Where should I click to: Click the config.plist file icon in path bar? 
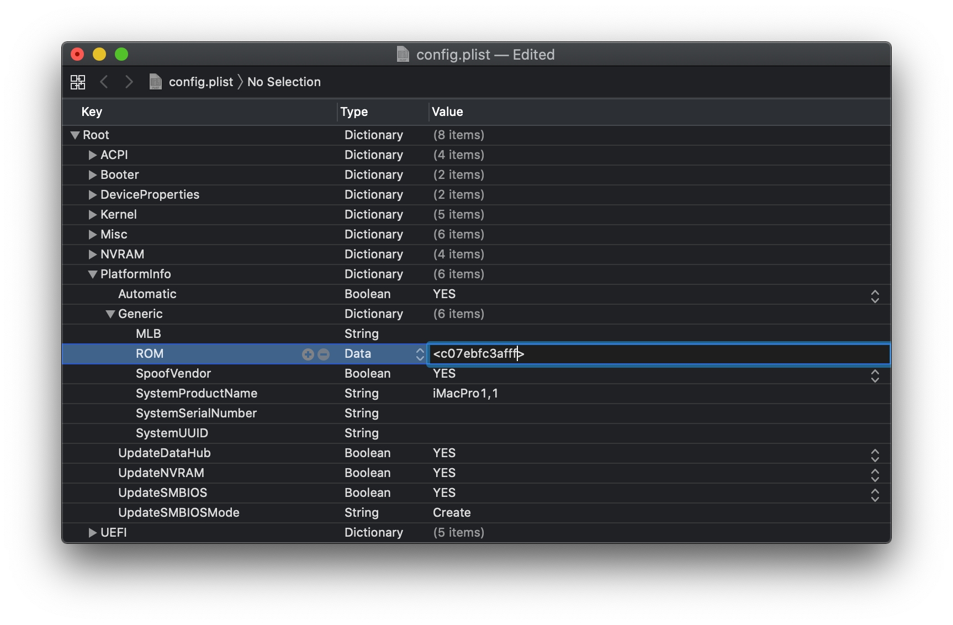coord(156,82)
